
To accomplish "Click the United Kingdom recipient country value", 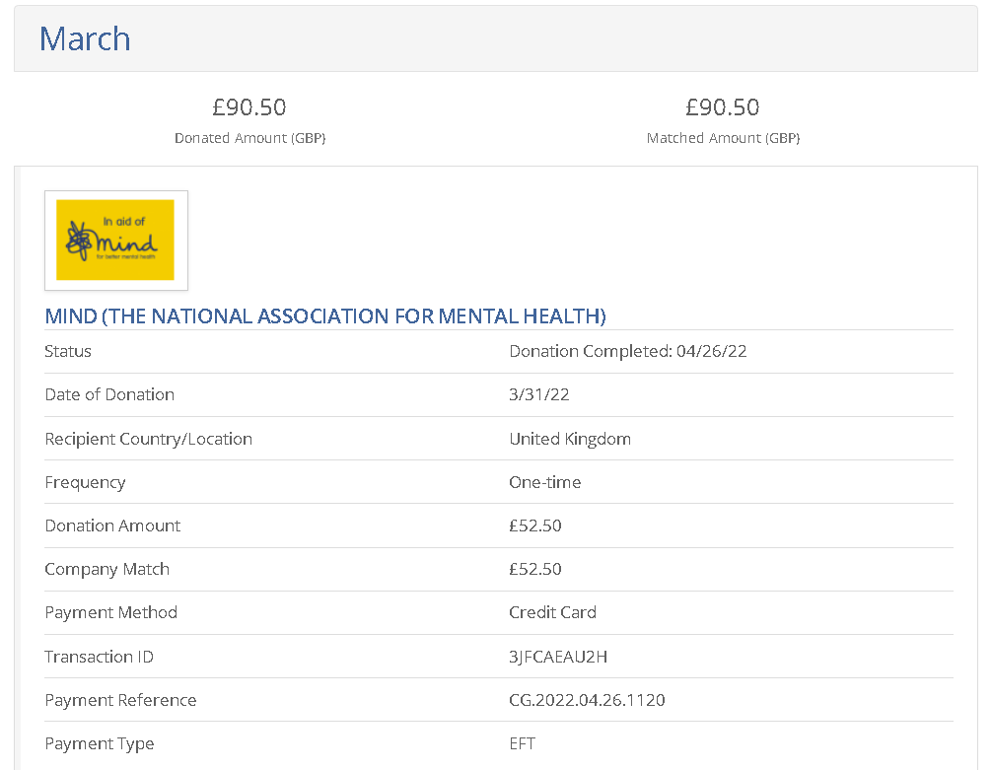I will tap(570, 439).
